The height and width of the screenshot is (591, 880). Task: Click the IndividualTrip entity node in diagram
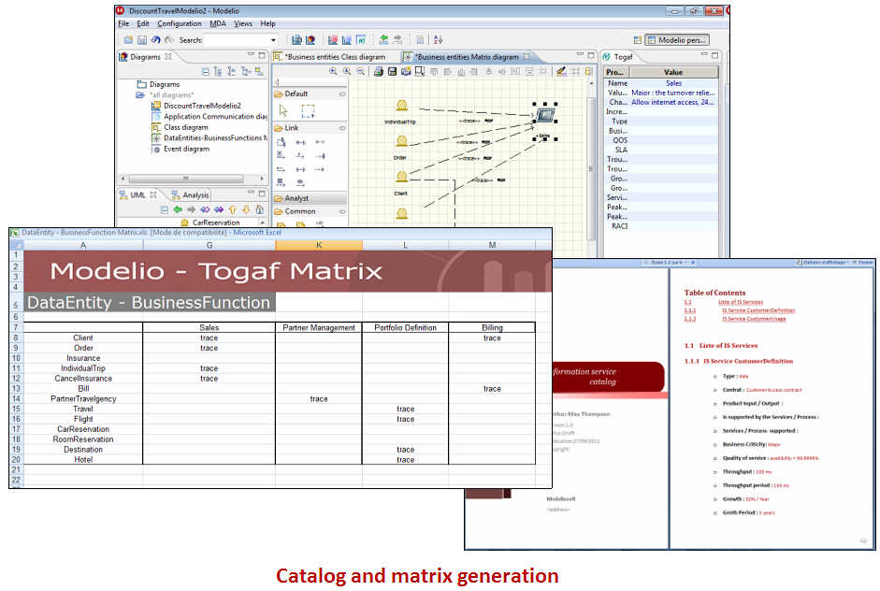click(x=401, y=106)
